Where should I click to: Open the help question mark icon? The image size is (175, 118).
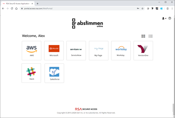tap(170, 18)
